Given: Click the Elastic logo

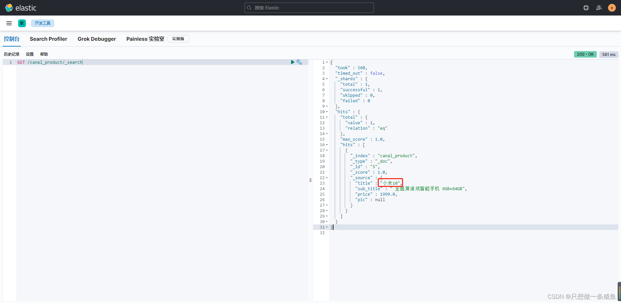Looking at the screenshot, I should (x=21, y=8).
